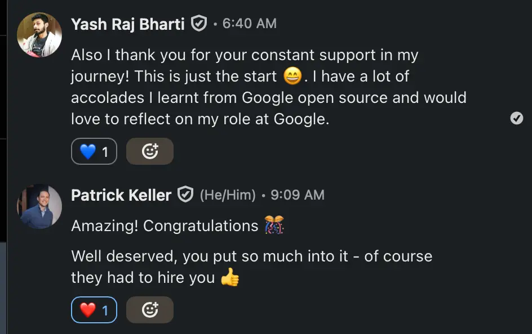This screenshot has height=334, width=532.
Task: Open Patrick Keller's profile name link
Action: 121,195
